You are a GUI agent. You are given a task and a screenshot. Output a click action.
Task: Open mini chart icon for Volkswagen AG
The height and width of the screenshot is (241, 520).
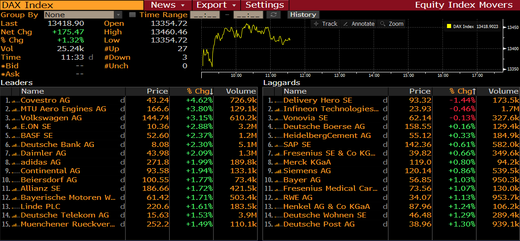click(x=15, y=118)
